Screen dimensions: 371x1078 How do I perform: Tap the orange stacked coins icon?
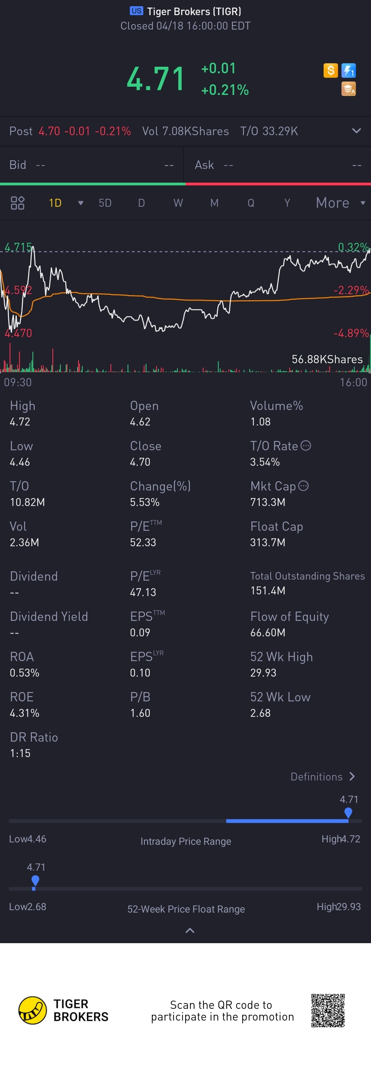348,89
